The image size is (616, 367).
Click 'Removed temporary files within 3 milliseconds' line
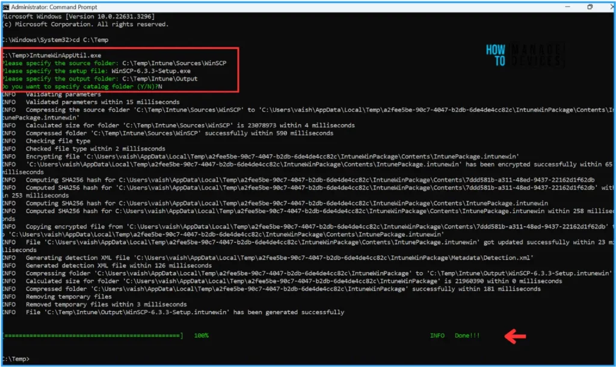[94, 305]
